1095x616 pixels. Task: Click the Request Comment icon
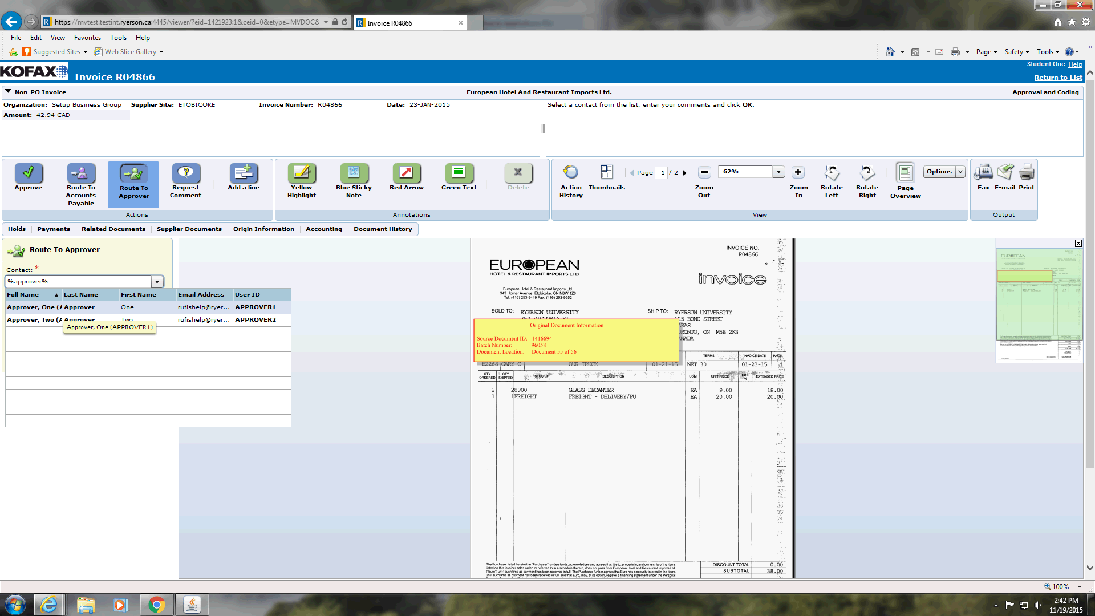[185, 172]
